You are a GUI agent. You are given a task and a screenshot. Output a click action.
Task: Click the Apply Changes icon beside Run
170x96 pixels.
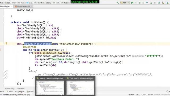coord(136,3)
